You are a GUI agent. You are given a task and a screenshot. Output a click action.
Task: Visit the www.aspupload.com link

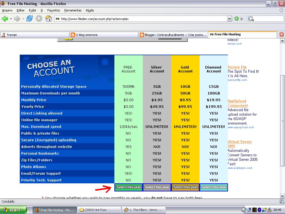[x=241, y=127]
